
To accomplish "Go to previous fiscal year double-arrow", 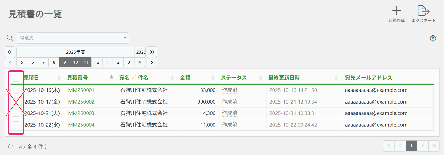I will click(10, 52).
